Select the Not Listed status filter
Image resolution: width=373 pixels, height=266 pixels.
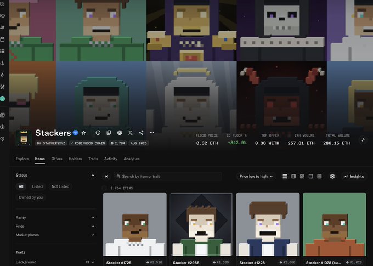coord(60,186)
